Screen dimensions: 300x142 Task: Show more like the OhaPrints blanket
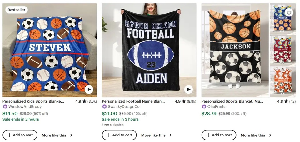point(256,135)
